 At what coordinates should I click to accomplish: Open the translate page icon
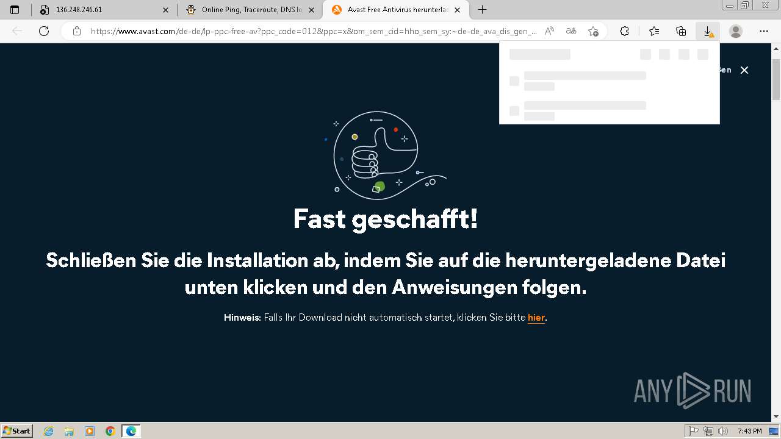(571, 31)
